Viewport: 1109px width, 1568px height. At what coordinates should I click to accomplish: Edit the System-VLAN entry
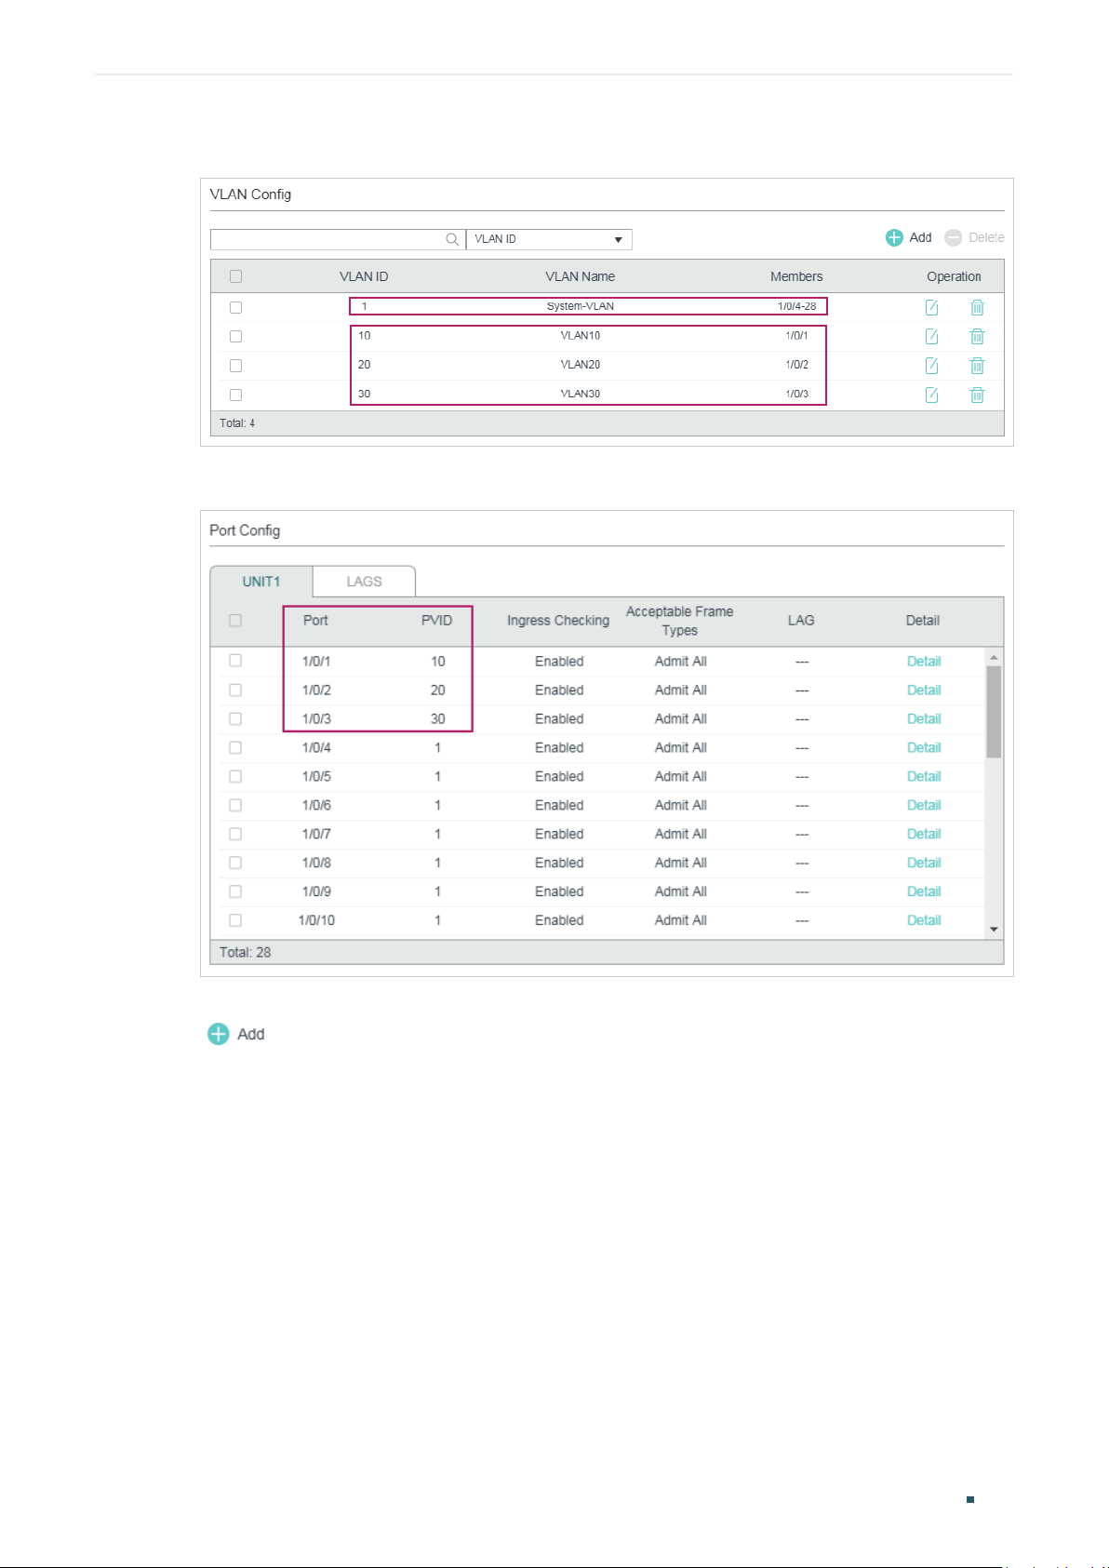point(931,307)
